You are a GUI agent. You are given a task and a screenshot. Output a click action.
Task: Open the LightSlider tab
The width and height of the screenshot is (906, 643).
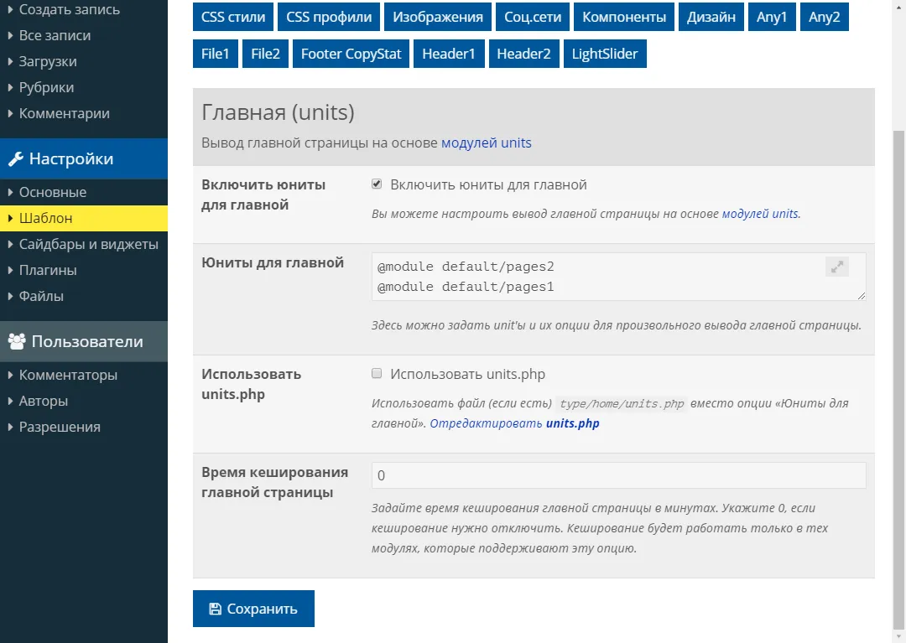(x=604, y=54)
